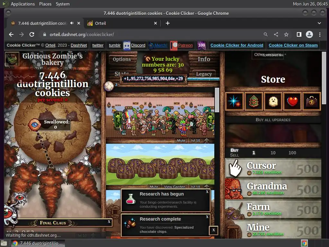
Task: Select the ghost cookie upgrade in store
Action: [273, 101]
